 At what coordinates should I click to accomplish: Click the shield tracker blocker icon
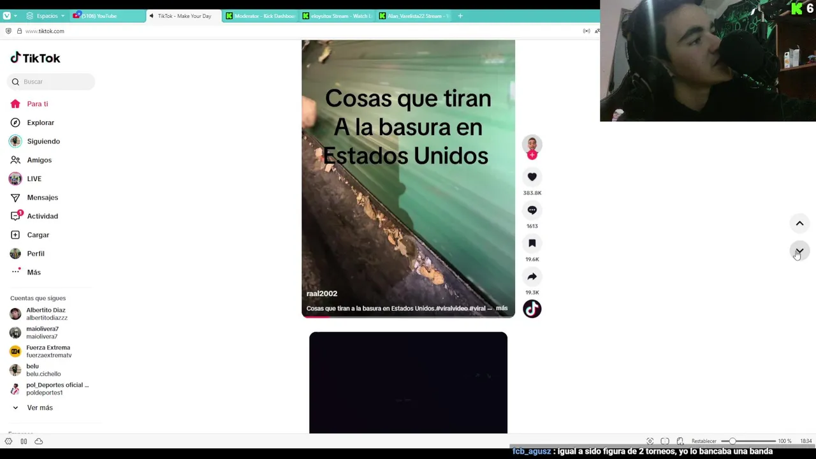point(8,31)
